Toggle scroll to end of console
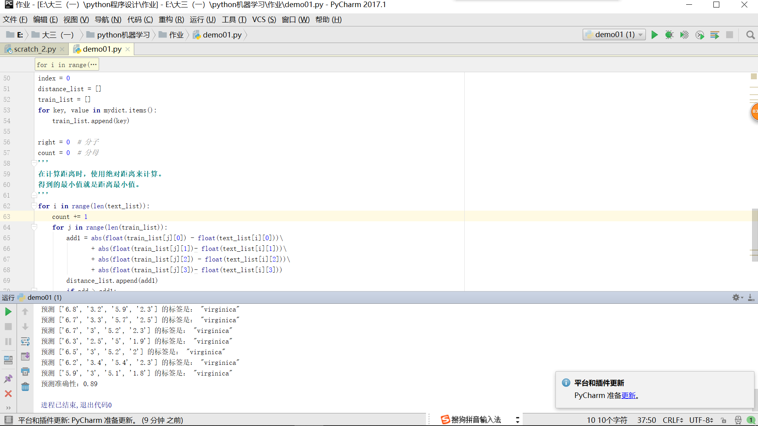758x426 pixels. tap(25, 357)
